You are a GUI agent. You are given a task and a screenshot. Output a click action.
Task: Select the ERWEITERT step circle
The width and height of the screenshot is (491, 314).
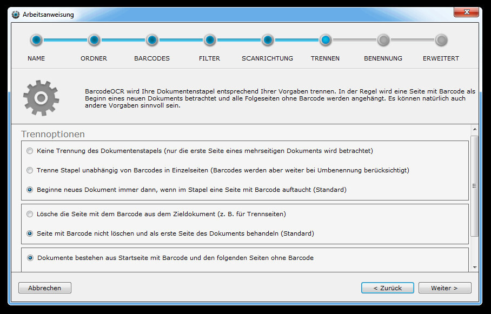[441, 40]
